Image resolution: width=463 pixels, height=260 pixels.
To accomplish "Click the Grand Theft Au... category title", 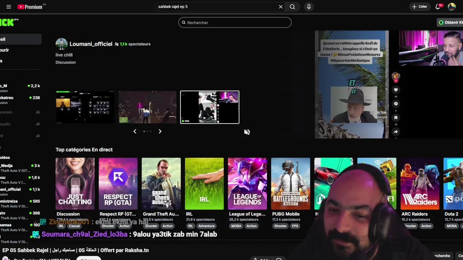I will pos(161,214).
